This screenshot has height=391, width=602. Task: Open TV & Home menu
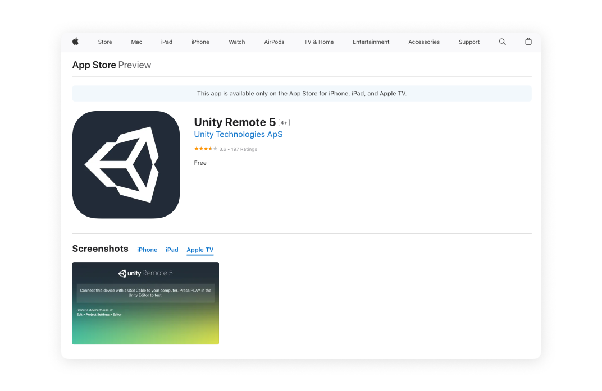click(x=319, y=42)
